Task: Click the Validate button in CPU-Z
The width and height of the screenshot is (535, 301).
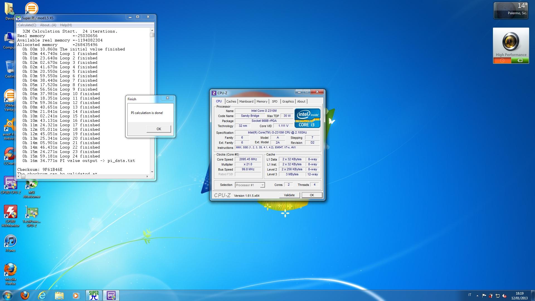Action: pos(289,195)
